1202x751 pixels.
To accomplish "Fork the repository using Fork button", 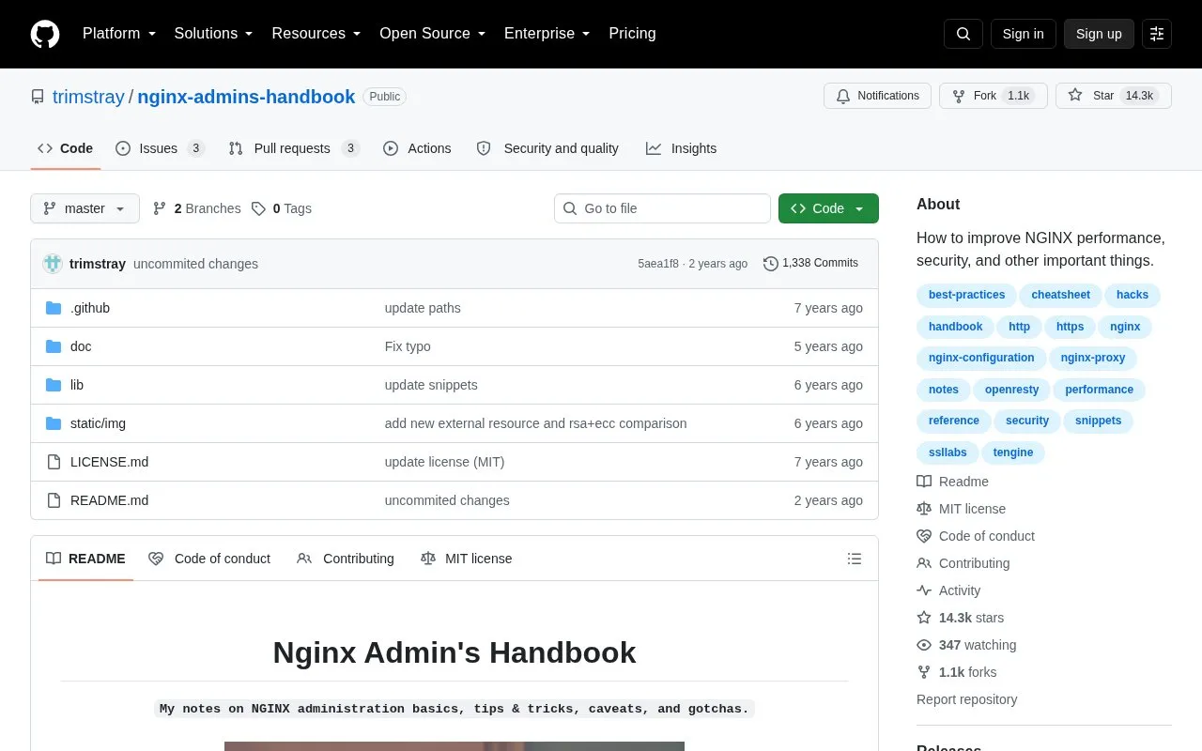I will [993, 96].
